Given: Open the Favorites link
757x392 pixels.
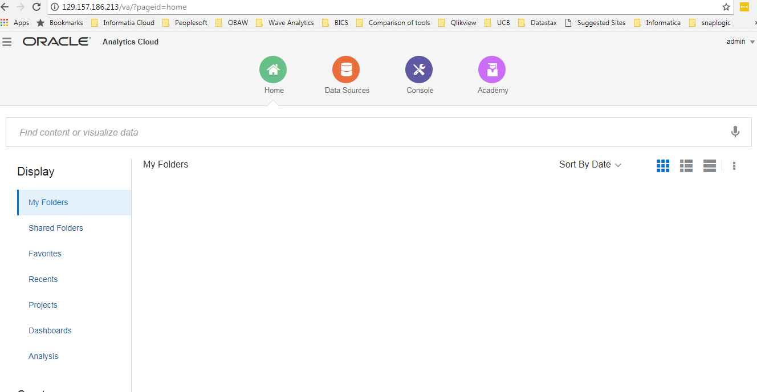Looking at the screenshot, I should click(45, 254).
